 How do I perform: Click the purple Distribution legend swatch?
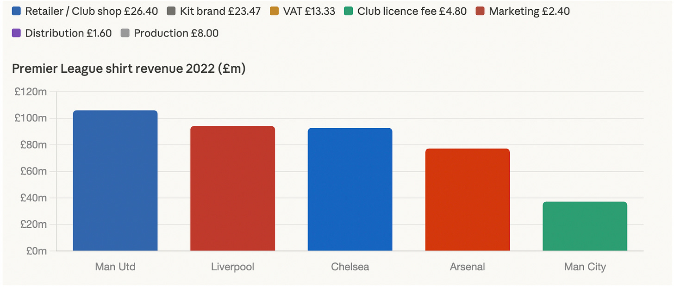[16, 33]
